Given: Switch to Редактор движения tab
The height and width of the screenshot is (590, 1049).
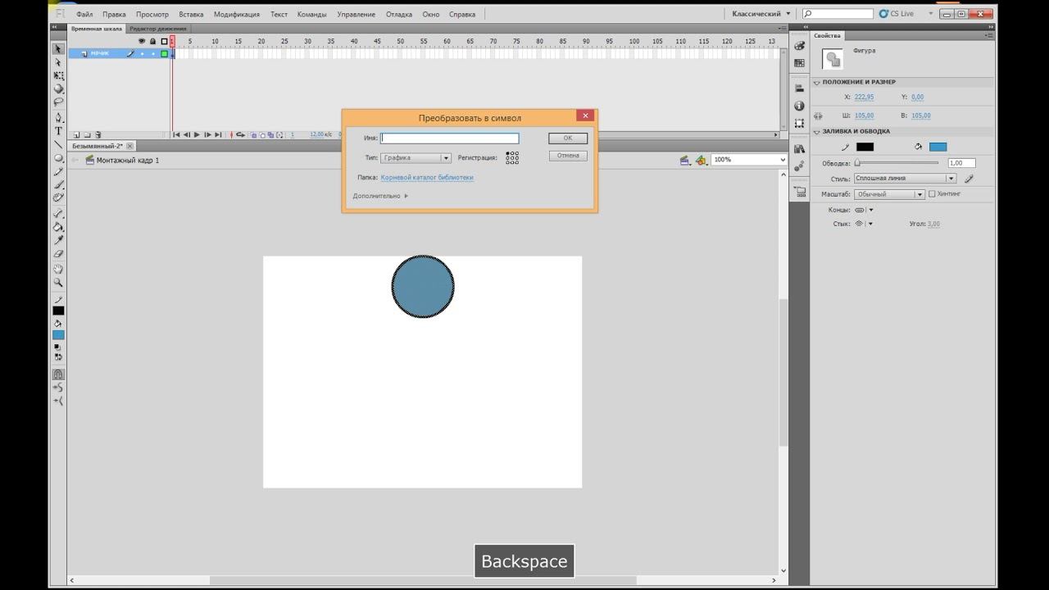Looking at the screenshot, I should 157,29.
